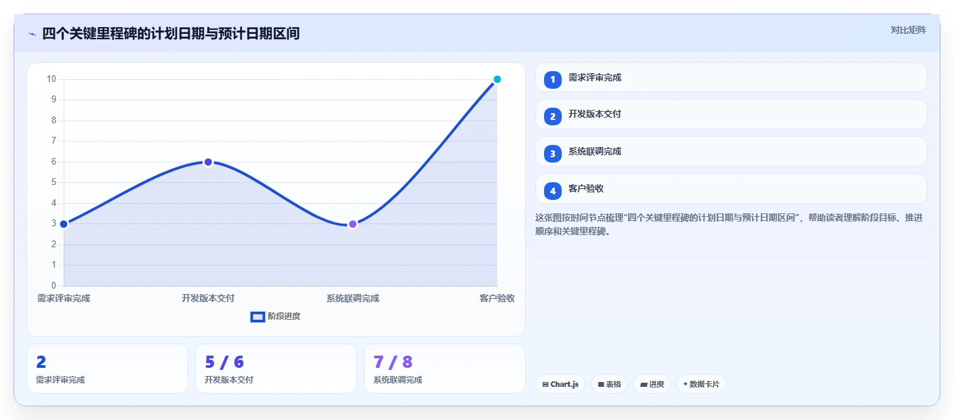Open the 需求评审完成 milestone row

(731, 77)
